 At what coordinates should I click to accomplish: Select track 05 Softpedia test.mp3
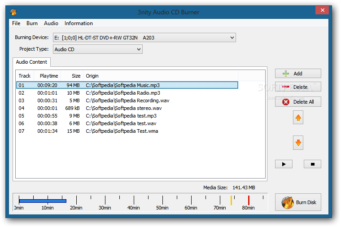[x=127, y=116]
